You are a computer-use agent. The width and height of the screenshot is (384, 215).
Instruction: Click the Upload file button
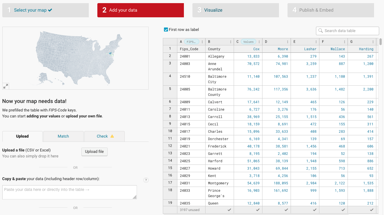click(94, 152)
